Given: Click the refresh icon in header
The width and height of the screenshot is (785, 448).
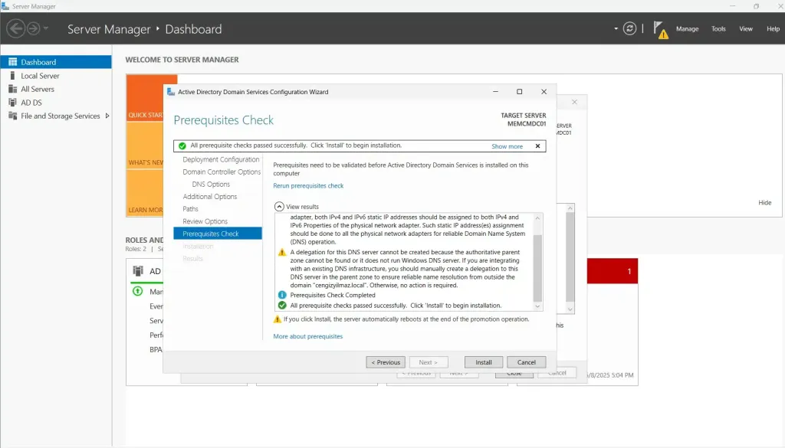Looking at the screenshot, I should 629,28.
